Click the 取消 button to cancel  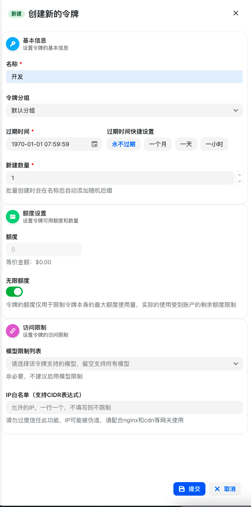click(x=224, y=489)
